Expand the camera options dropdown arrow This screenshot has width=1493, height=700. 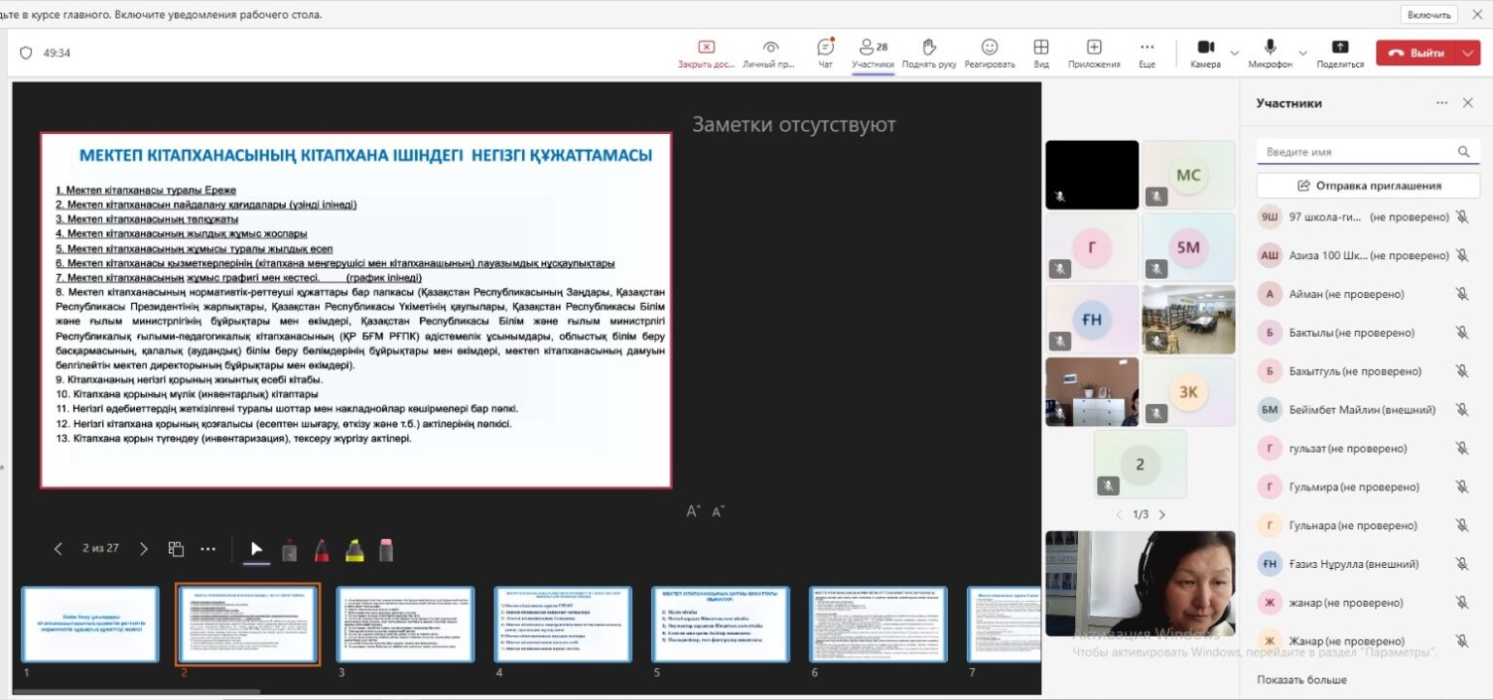(1234, 52)
